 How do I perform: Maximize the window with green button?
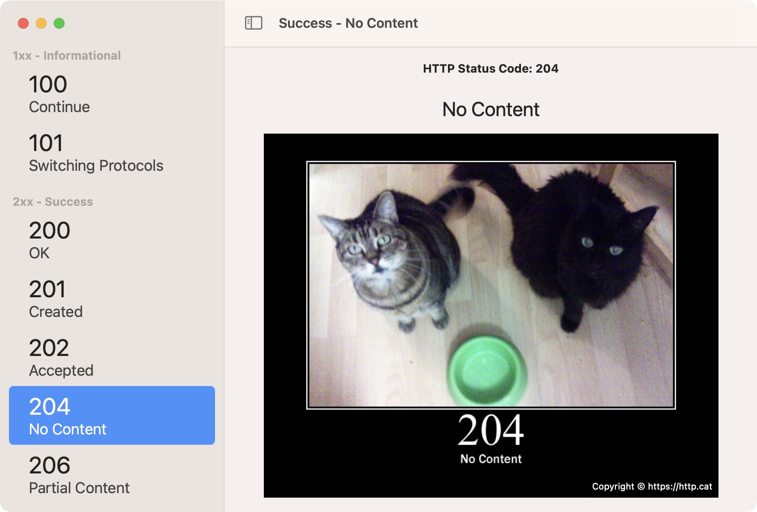[59, 23]
